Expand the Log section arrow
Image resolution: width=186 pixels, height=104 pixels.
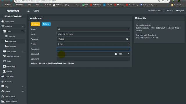pyautogui.click(x=23, y=86)
